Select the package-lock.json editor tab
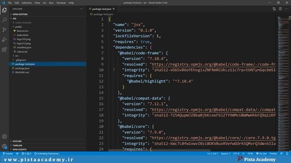This screenshot has width=291, height=163. 102,9
